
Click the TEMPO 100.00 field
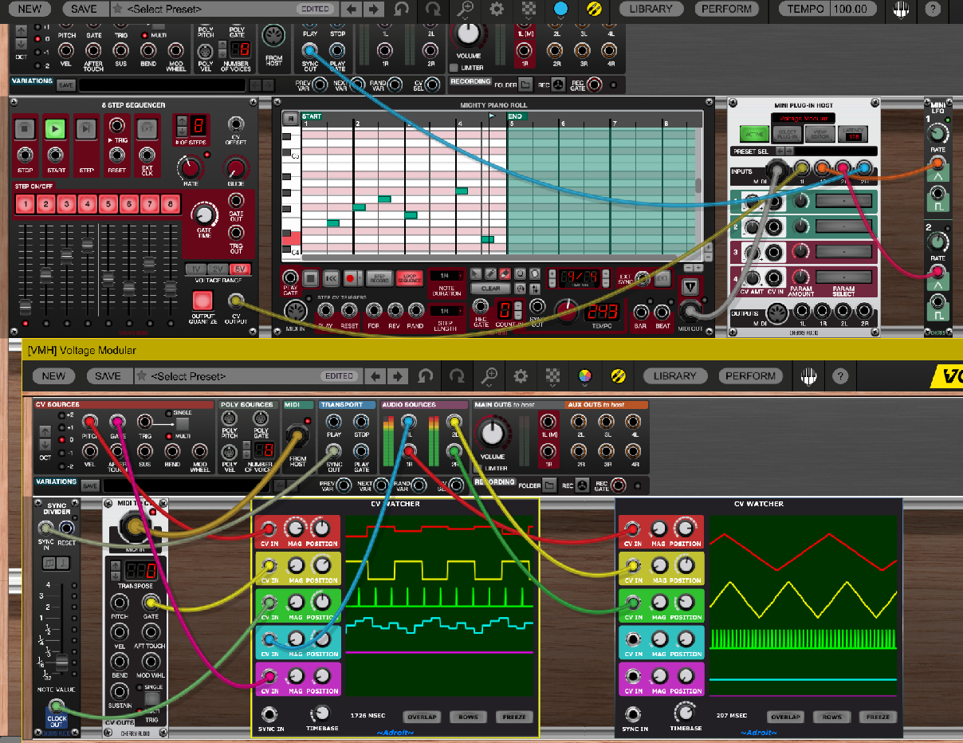tap(826, 9)
